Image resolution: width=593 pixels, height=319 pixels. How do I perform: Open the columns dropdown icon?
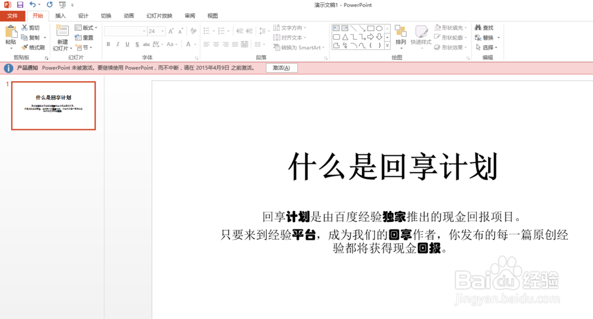tap(259, 44)
